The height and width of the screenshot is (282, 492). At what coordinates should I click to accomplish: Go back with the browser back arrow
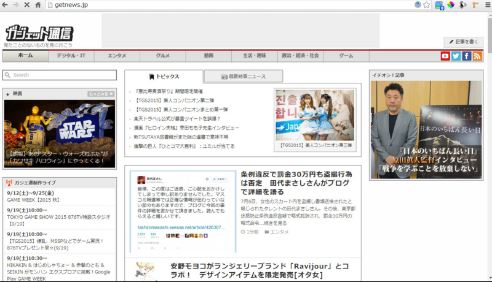pyautogui.click(x=5, y=5)
